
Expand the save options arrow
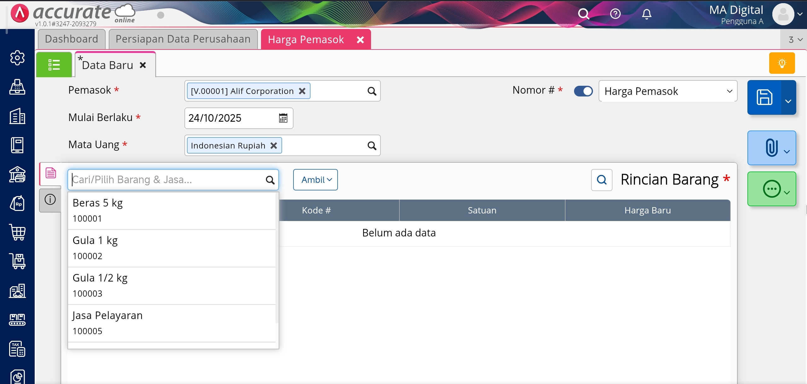[788, 101]
